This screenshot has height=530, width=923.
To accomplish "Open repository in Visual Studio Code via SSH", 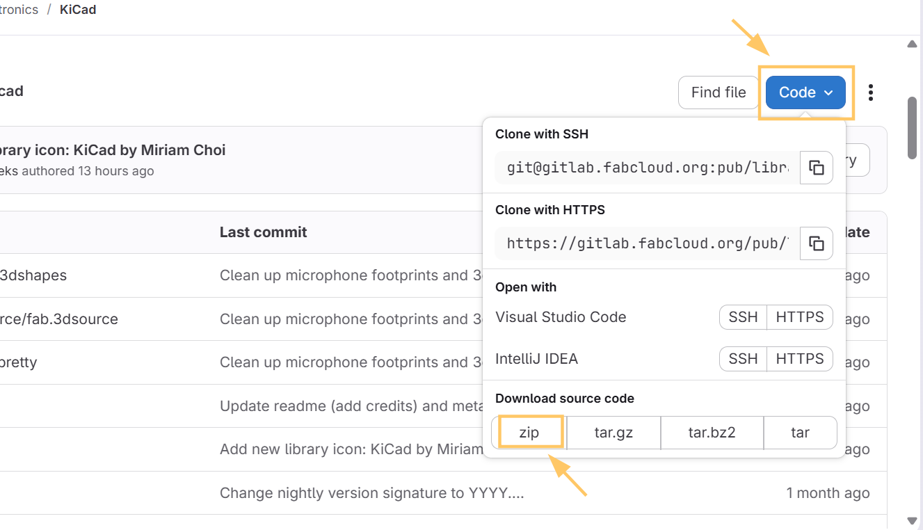I will coord(742,316).
